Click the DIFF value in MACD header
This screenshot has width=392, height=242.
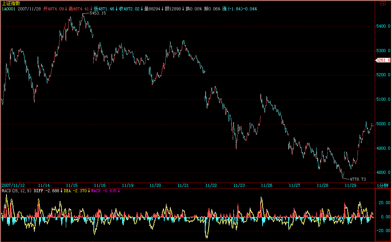tap(48, 190)
